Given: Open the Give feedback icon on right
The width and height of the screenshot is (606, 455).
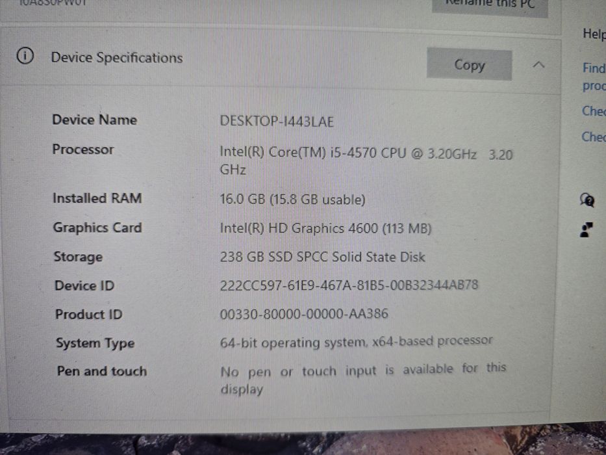Looking at the screenshot, I should pos(587,229).
